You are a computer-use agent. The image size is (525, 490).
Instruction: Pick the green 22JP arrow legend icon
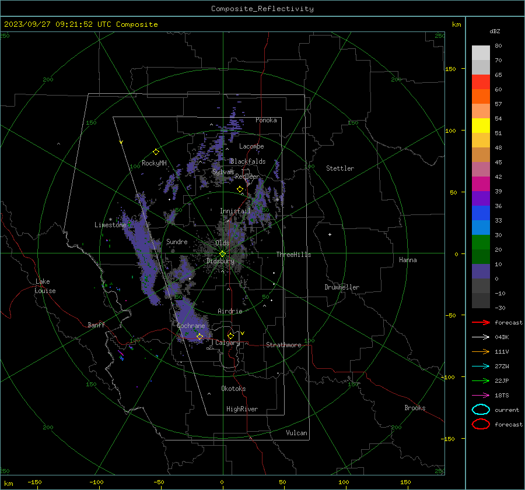pos(481,380)
